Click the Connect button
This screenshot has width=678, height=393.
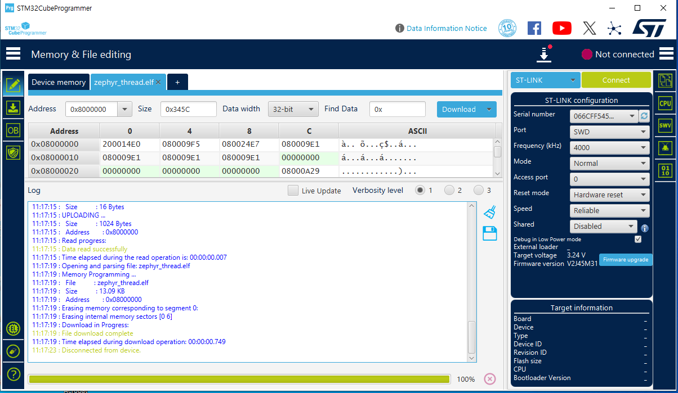click(x=616, y=80)
